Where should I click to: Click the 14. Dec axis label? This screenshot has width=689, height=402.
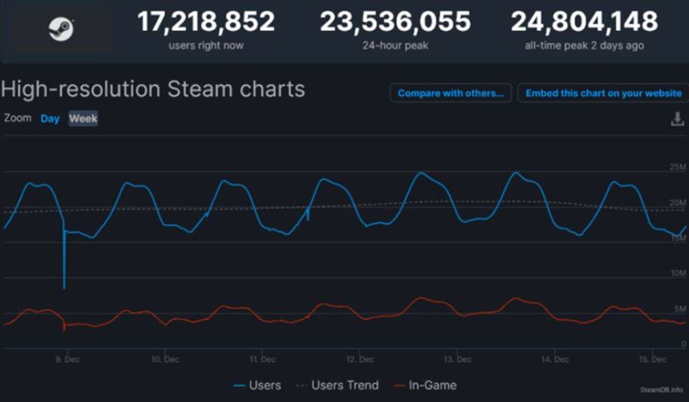pos(555,360)
